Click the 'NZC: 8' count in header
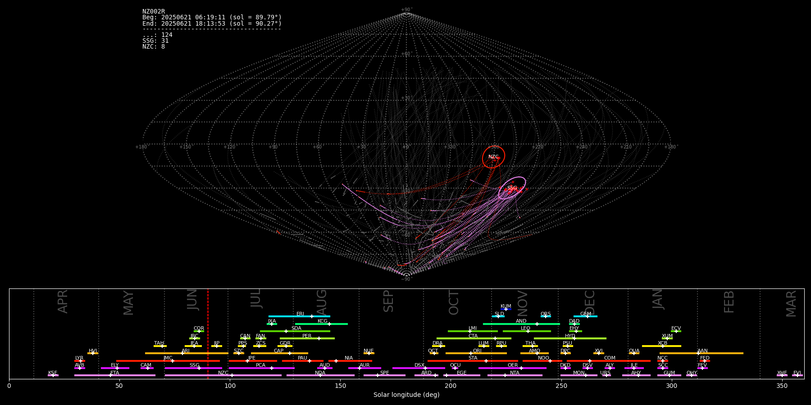The width and height of the screenshot is (811, 405). click(154, 46)
